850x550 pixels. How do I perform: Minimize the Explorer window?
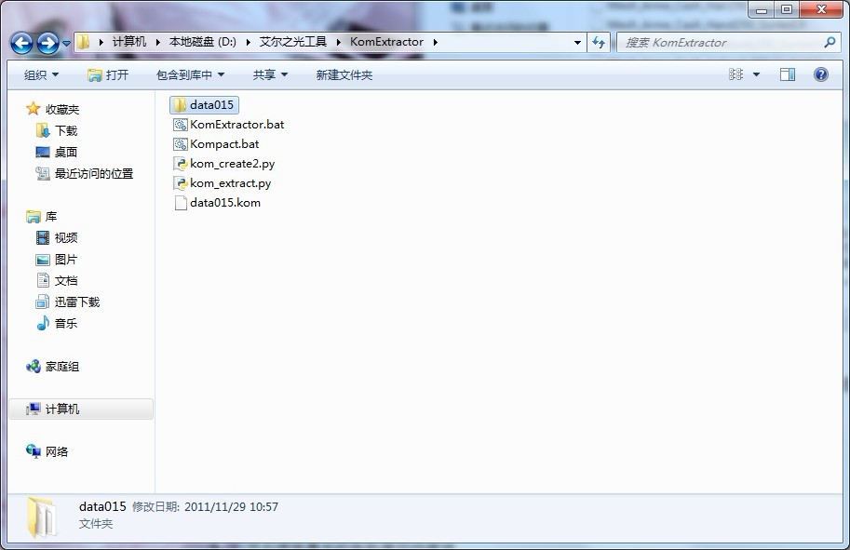pos(762,9)
